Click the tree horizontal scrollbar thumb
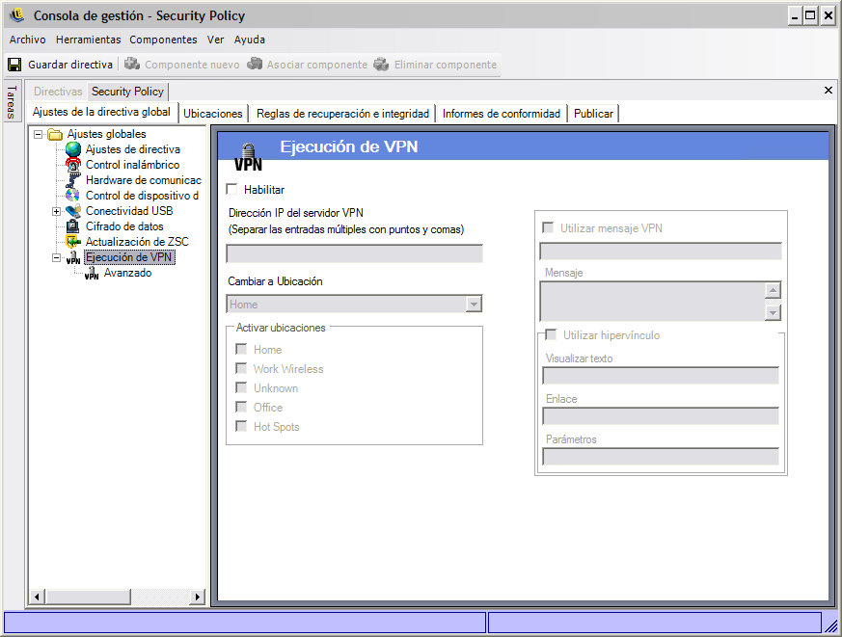Screen dimensions: 842x637 click(88, 597)
